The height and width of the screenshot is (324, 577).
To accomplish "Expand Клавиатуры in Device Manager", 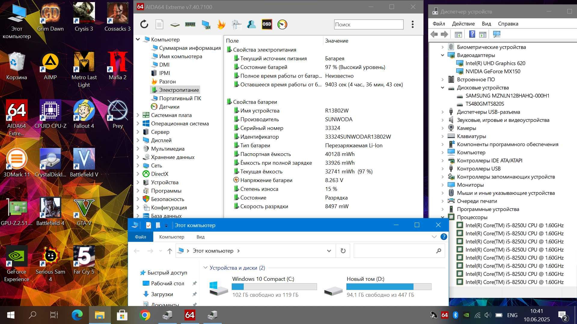I will pos(442,136).
